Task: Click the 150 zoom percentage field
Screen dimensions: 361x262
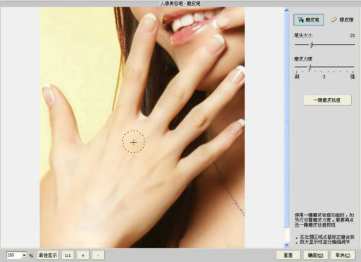Action: point(14,256)
